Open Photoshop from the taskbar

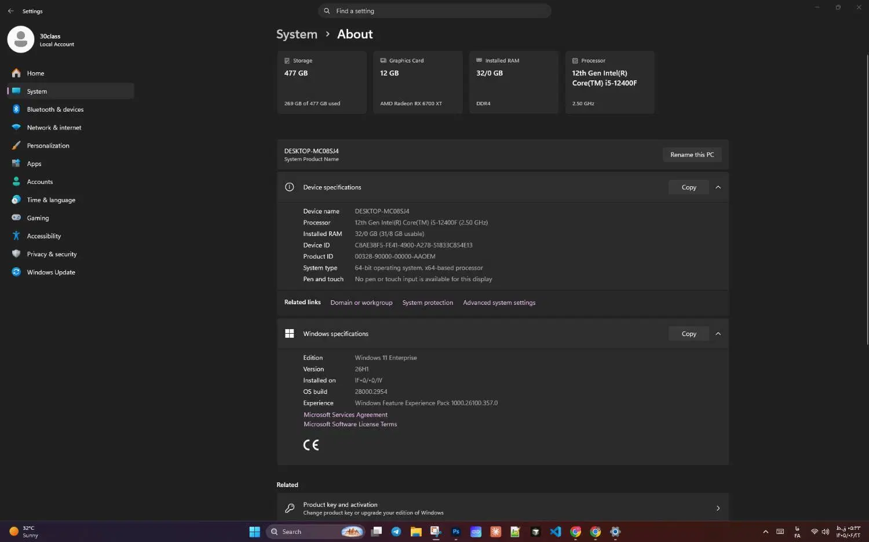pos(456,532)
